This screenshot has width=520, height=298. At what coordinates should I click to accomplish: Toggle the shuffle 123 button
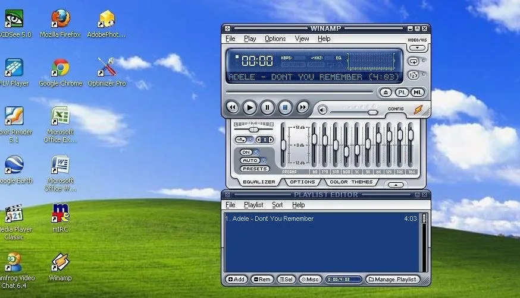[414, 75]
